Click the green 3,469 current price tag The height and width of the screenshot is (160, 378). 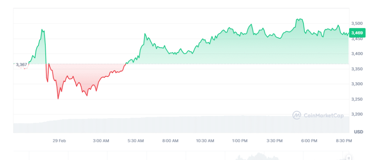pos(357,33)
